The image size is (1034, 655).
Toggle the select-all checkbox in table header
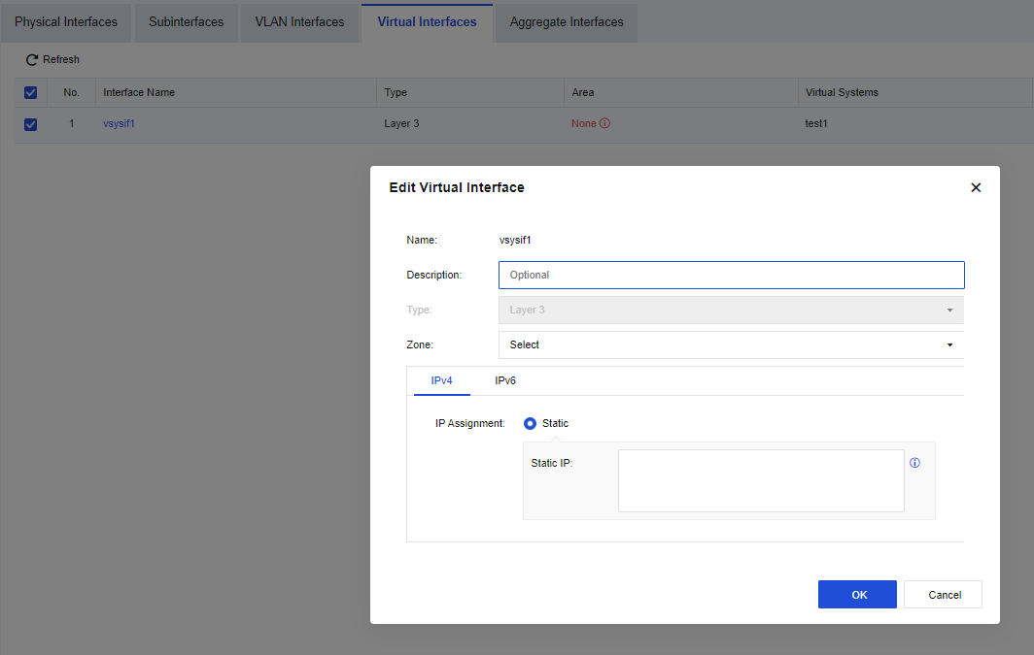pyautogui.click(x=30, y=93)
